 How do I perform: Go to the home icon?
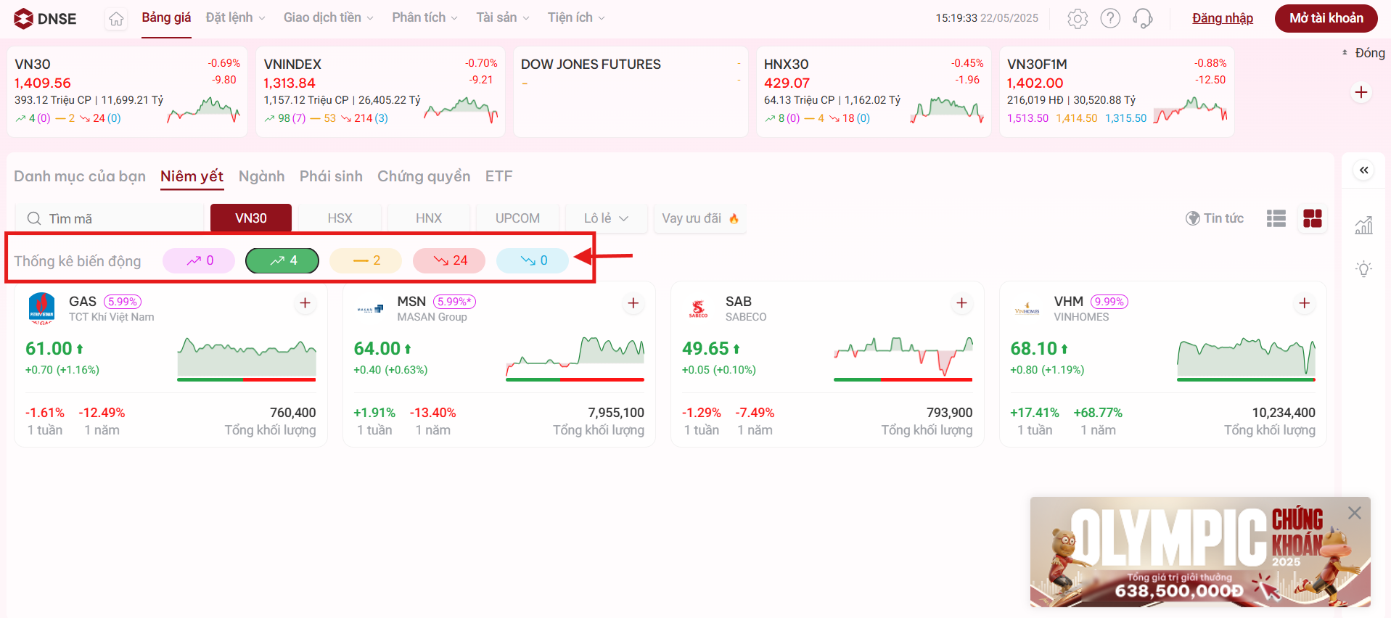click(116, 19)
